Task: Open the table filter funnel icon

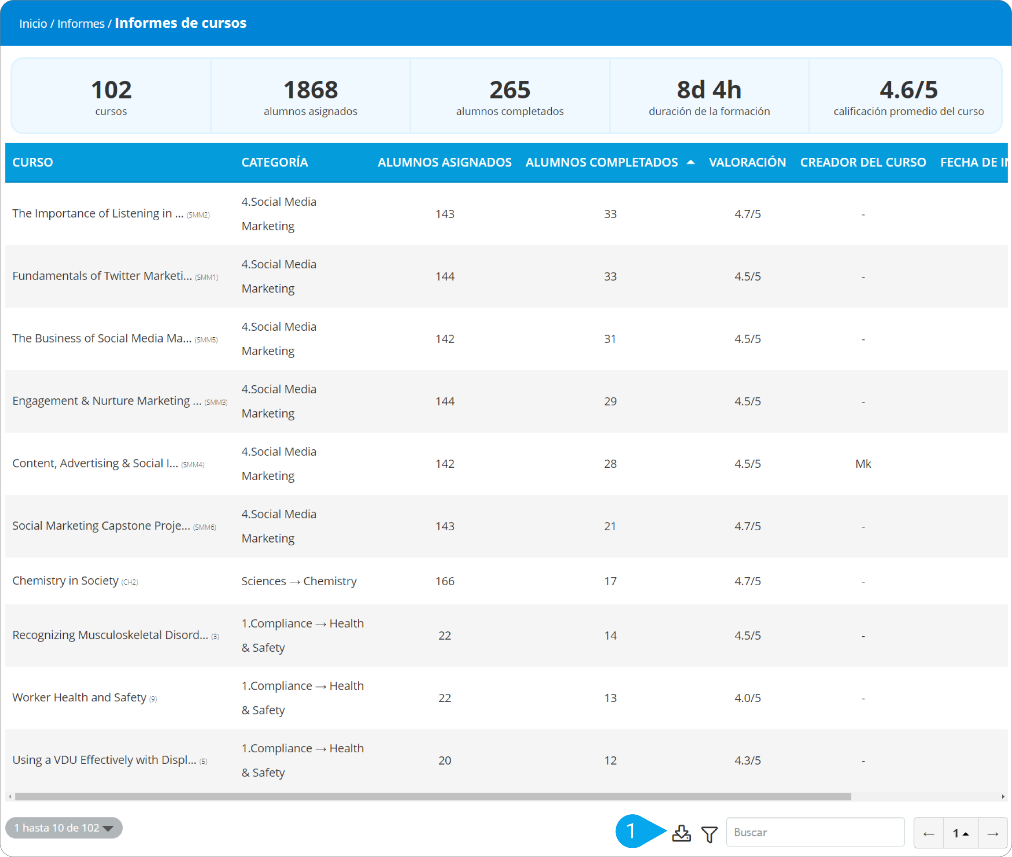Action: pos(710,834)
